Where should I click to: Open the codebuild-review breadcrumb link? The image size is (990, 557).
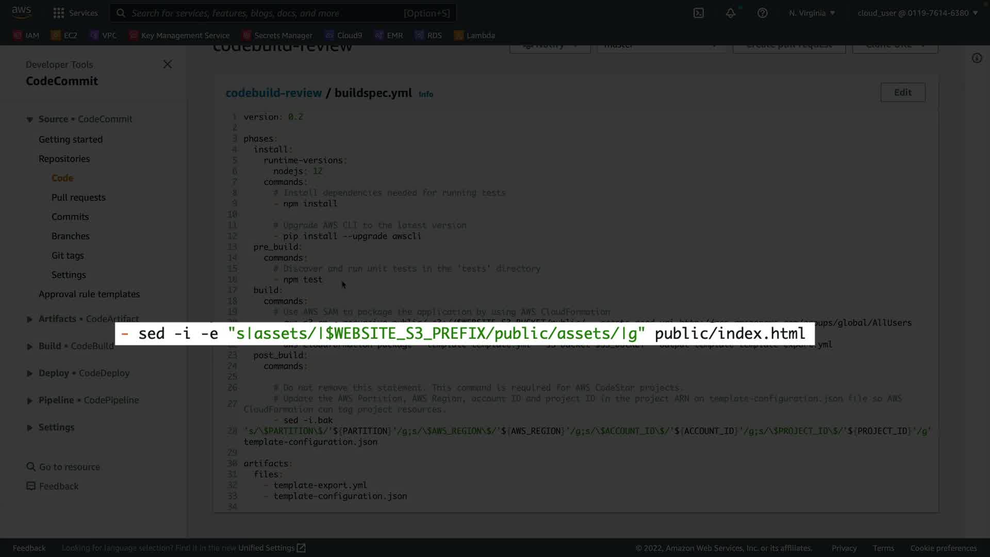pyautogui.click(x=273, y=93)
